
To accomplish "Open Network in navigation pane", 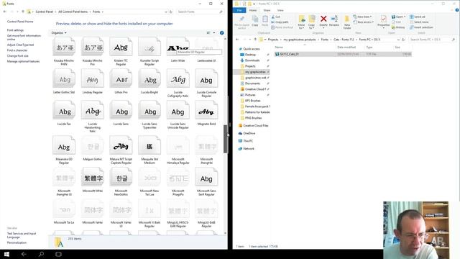I will click(x=246, y=149).
